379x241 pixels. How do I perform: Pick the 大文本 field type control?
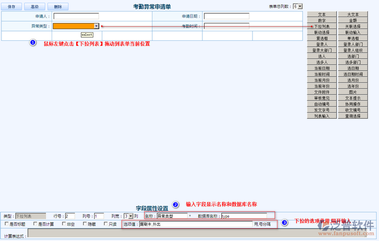coord(353,15)
